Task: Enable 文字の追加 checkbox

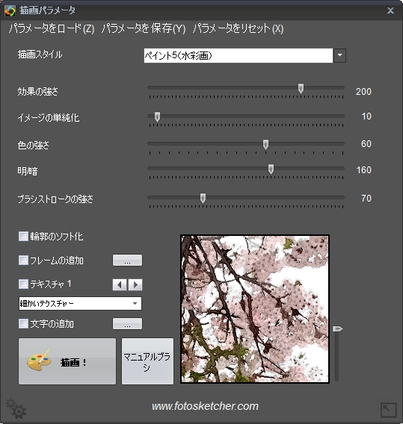Action: [23, 323]
